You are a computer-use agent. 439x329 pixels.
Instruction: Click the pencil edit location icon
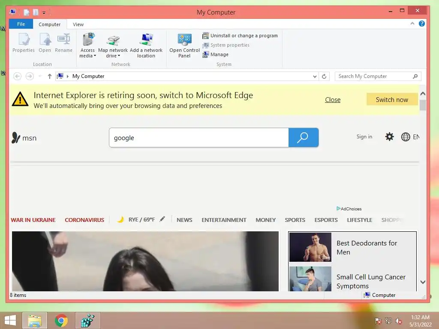[162, 219]
